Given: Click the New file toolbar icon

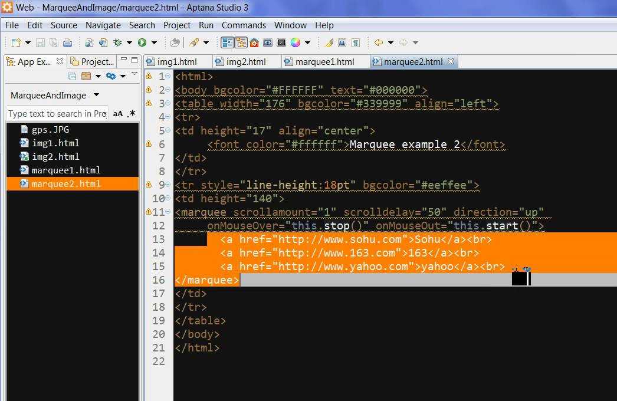Looking at the screenshot, I should (x=16, y=42).
